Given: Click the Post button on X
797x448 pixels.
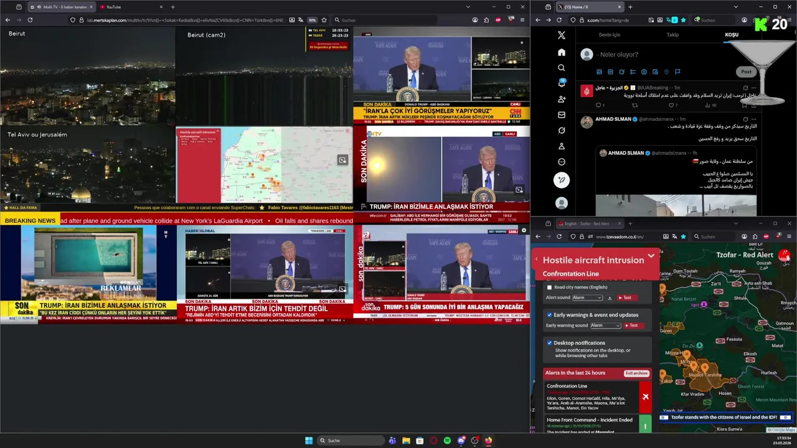Looking at the screenshot, I should [746, 72].
